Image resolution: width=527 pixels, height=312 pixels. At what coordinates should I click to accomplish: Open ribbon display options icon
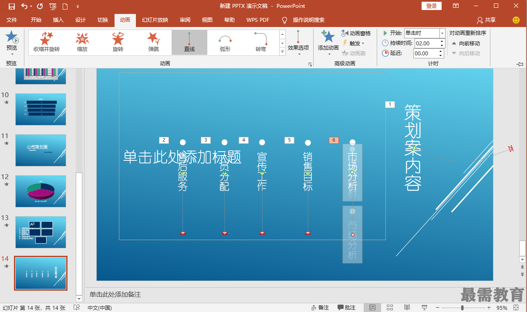[456, 6]
